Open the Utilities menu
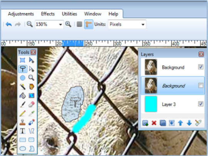The height and width of the screenshot is (156, 208). 69,14
